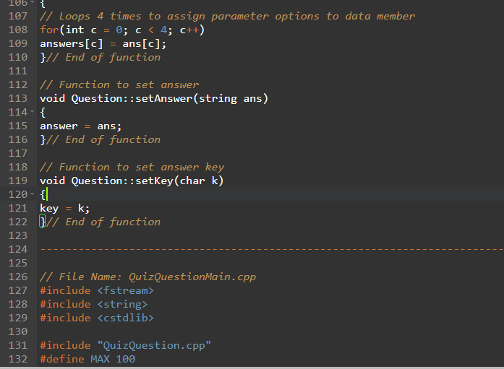Click the setAnswer function name

coord(158,98)
